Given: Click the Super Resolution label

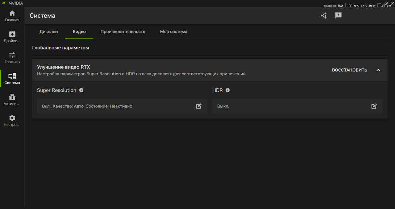Looking at the screenshot, I should click(x=57, y=90).
